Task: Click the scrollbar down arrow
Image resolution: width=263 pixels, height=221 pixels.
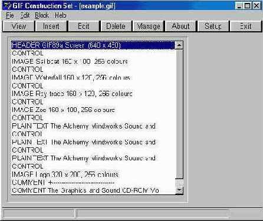Action: 179,190
